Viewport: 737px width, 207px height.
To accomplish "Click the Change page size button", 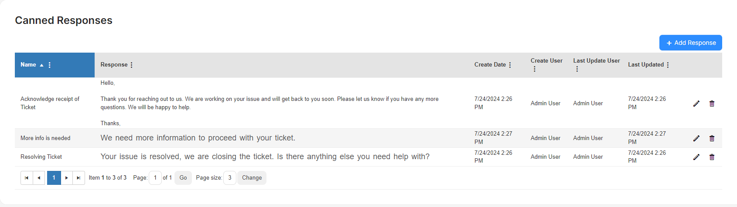I will click(252, 178).
